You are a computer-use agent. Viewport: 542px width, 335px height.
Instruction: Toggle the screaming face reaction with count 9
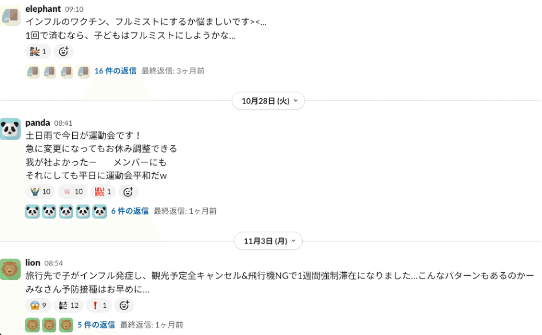click(38, 305)
